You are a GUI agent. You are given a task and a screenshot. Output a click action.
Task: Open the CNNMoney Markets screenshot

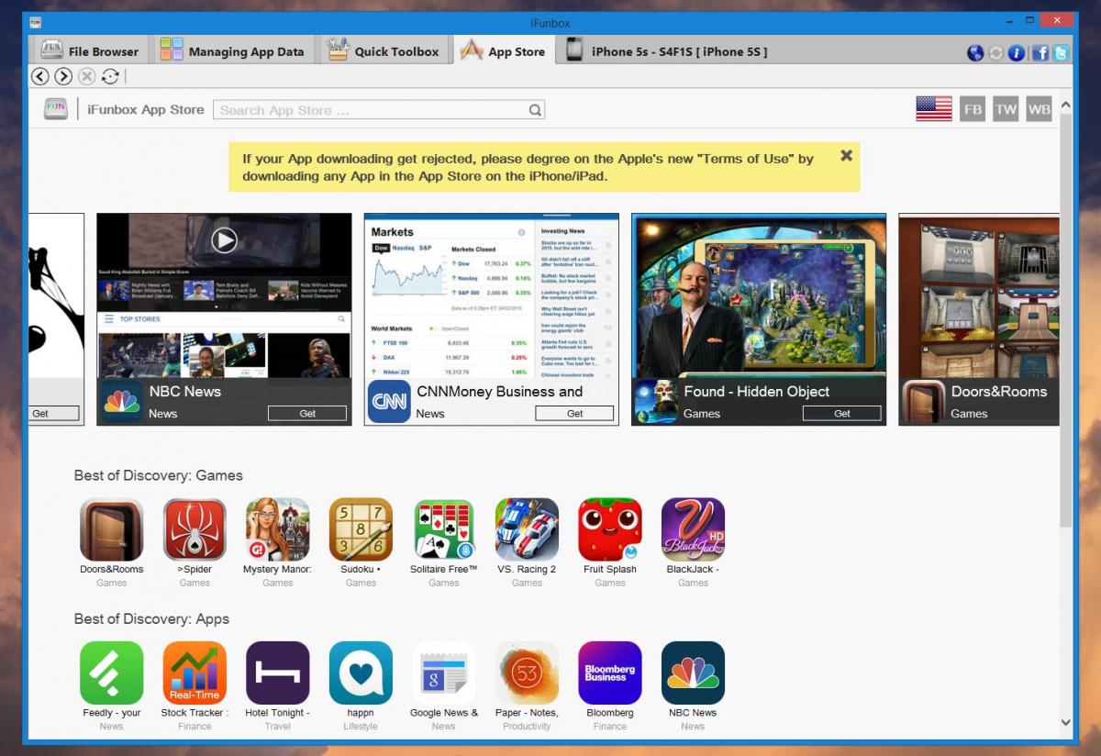tap(491, 295)
